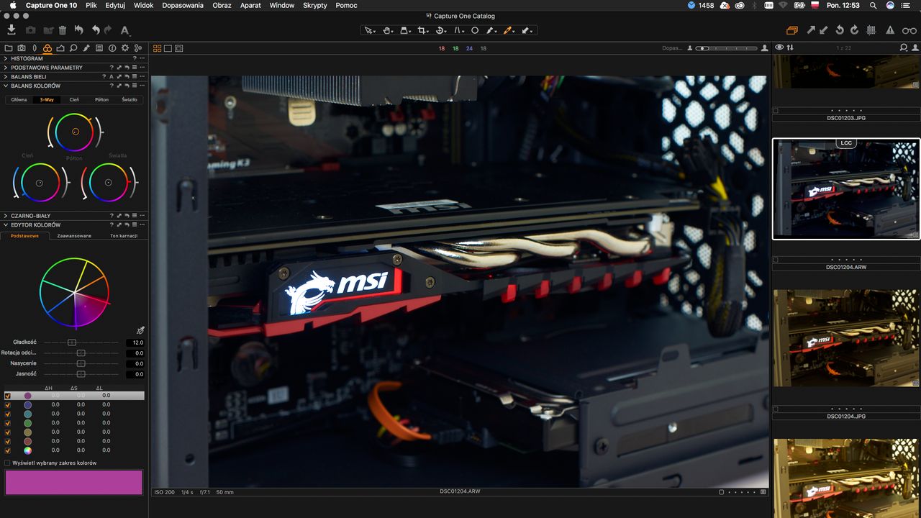
Task: Collapse the BALANS KOLORÓW panel
Action: pyautogui.click(x=6, y=86)
